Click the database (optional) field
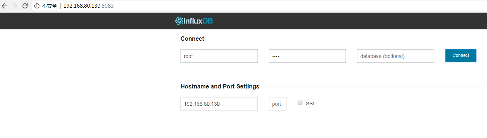 pos(396,56)
